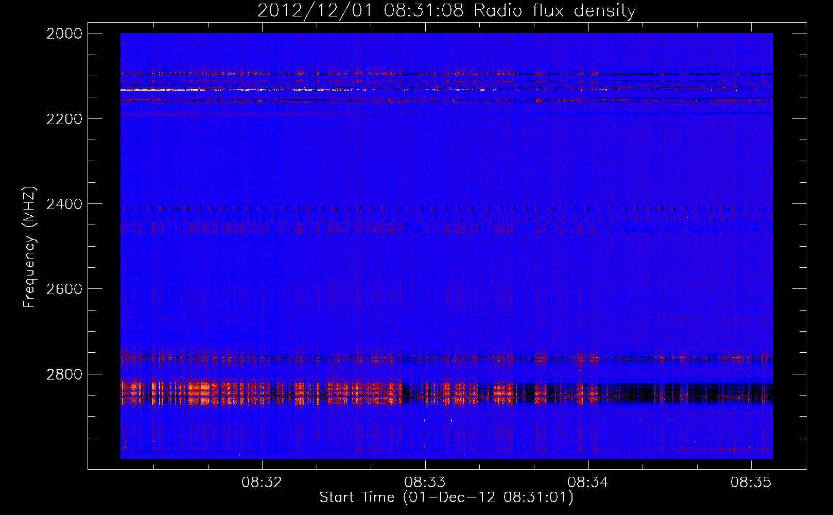Click the 'Start Time (01-Dec-12 08:31:01)' label
Screen dimensions: 833x515
446,497
